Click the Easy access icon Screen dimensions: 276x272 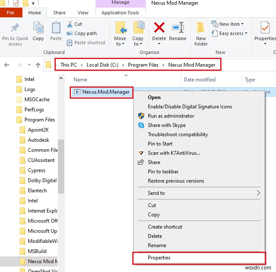pyautogui.click(x=214, y=33)
